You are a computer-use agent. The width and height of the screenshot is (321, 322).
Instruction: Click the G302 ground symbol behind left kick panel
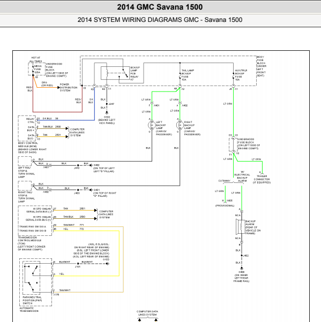coord(107,113)
